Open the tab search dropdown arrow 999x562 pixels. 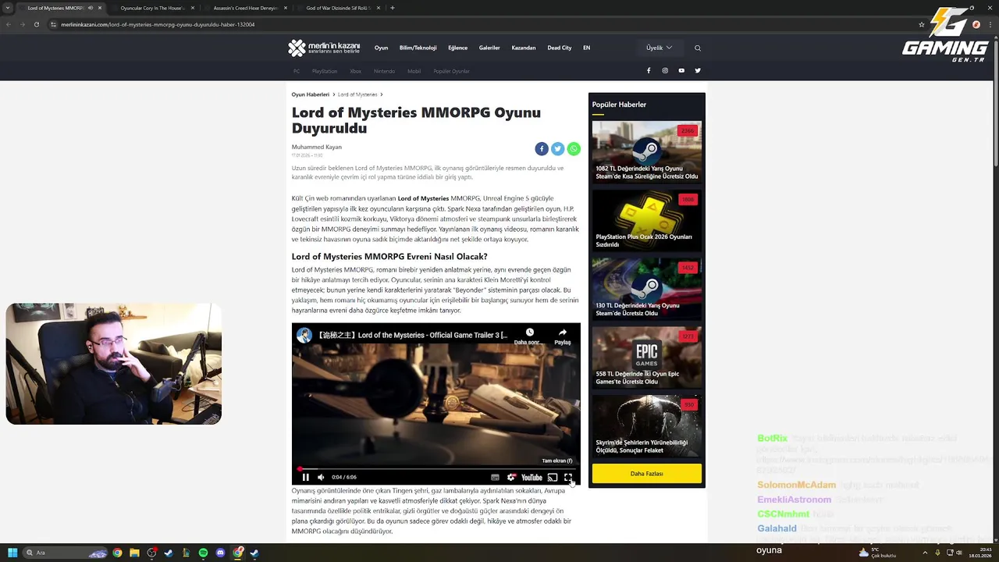click(9, 8)
